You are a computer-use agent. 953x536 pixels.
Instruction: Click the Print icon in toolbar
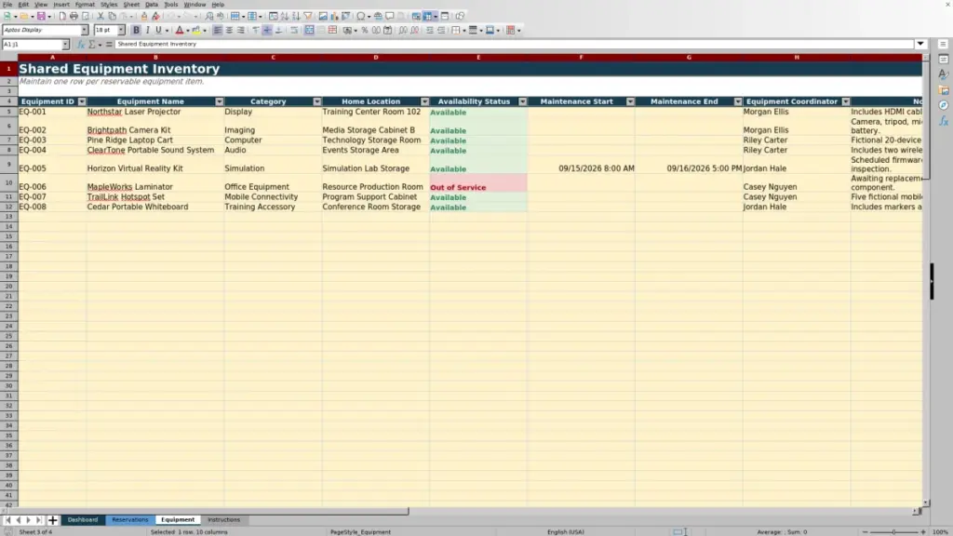coord(74,17)
